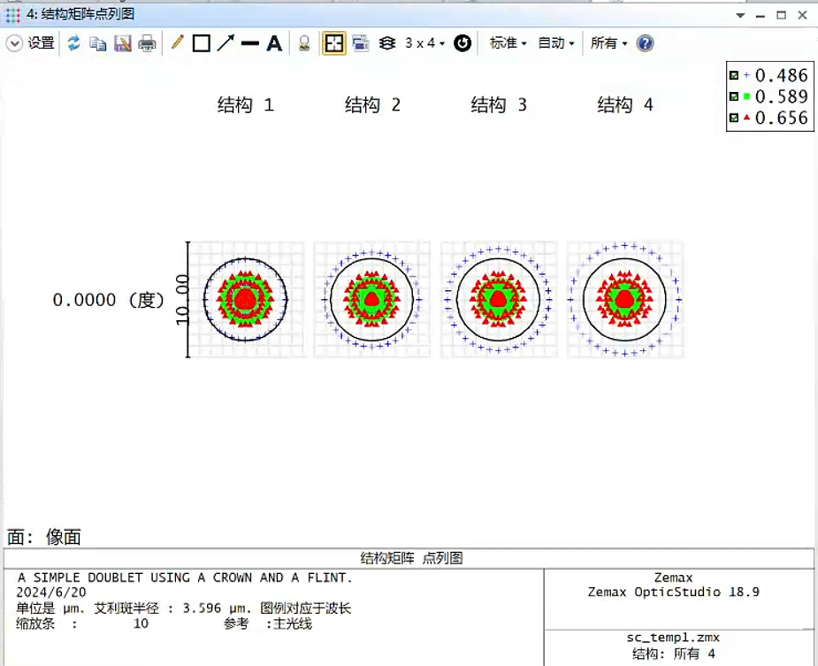818x666 pixels.
Task: Open the 标准 dropdown
Action: click(508, 43)
